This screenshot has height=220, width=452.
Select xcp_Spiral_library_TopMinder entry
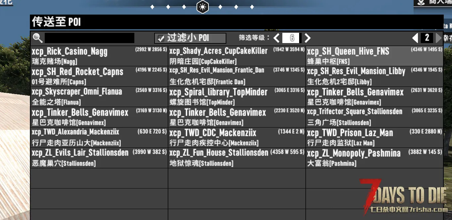[x=237, y=97]
